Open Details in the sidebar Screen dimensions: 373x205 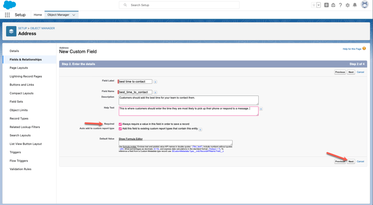pyautogui.click(x=14, y=51)
